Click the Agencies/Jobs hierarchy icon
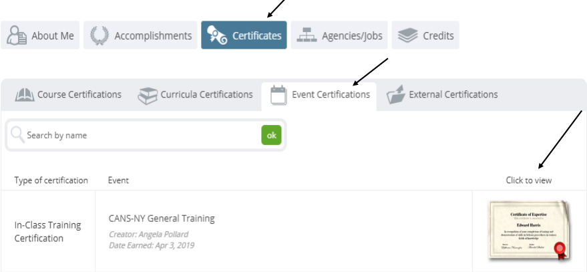This screenshot has height=272, width=587. coord(307,35)
